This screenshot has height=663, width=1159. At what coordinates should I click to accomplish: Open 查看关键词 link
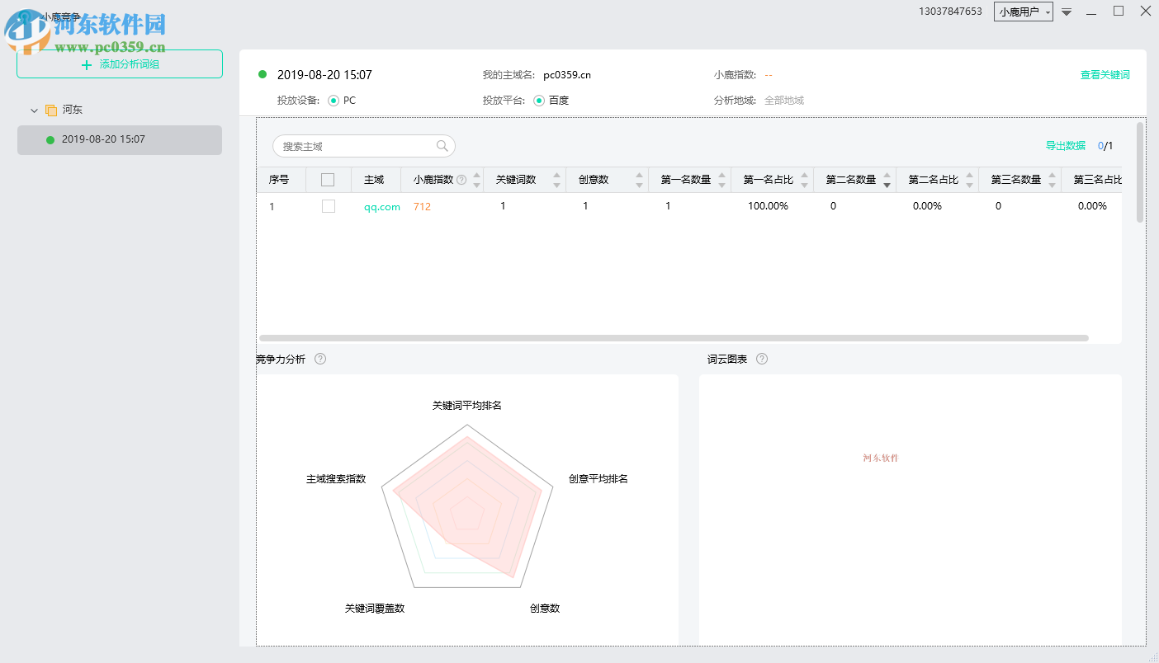[x=1105, y=73]
